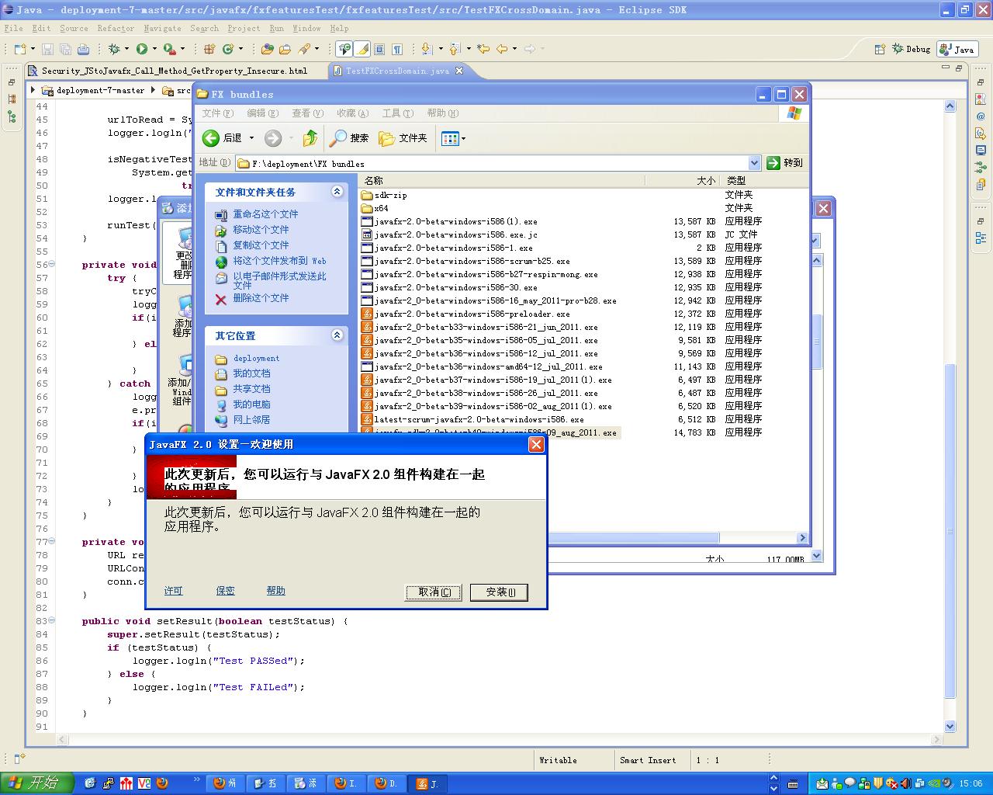
Task: Select the TestFXCrossDomain.java editor tab
Action: (x=398, y=71)
